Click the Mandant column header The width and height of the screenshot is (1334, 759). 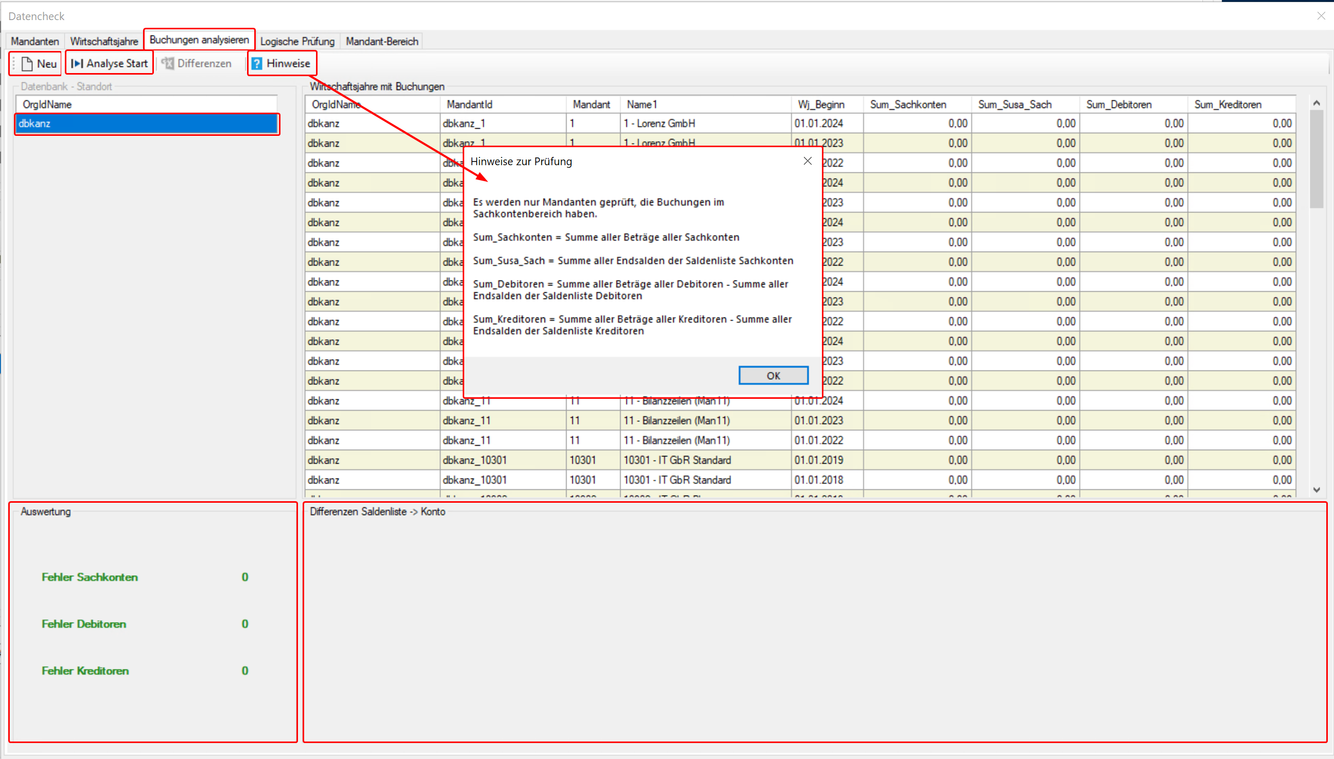[x=593, y=104]
